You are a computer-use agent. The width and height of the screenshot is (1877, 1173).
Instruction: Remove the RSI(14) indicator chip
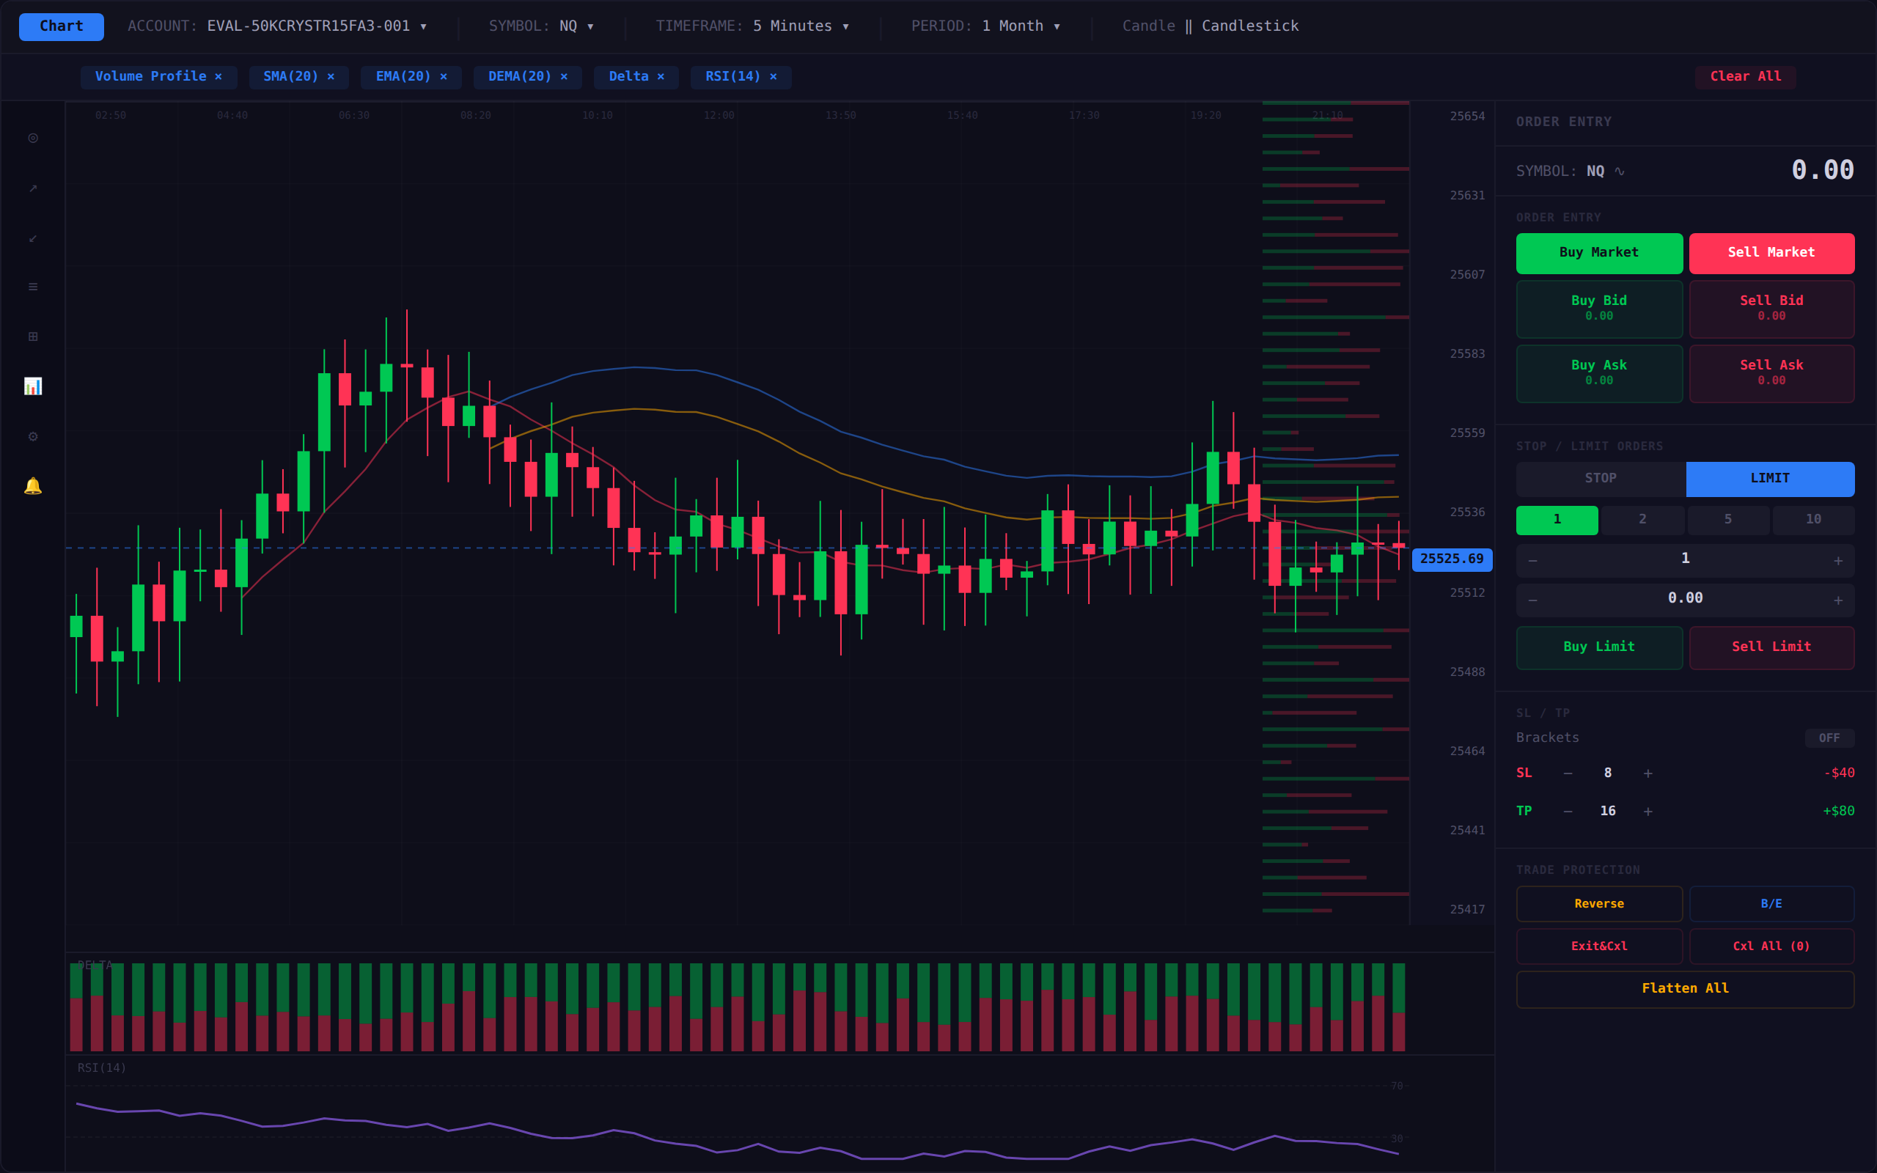pos(774,77)
